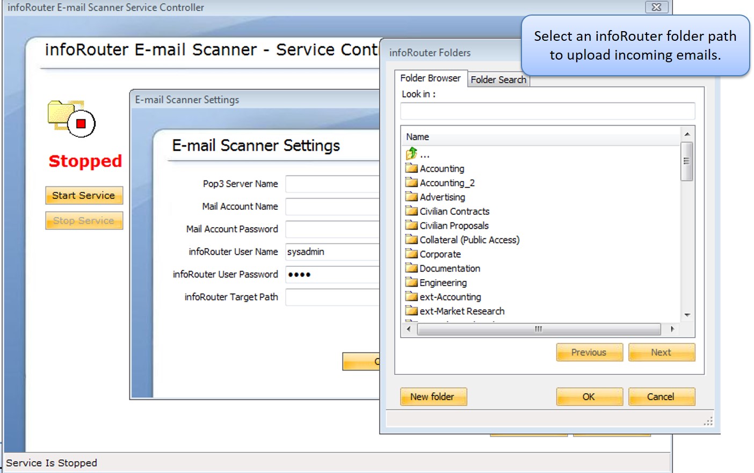The width and height of the screenshot is (754, 473).
Task: Switch to the Folder Search tab
Action: pos(498,79)
